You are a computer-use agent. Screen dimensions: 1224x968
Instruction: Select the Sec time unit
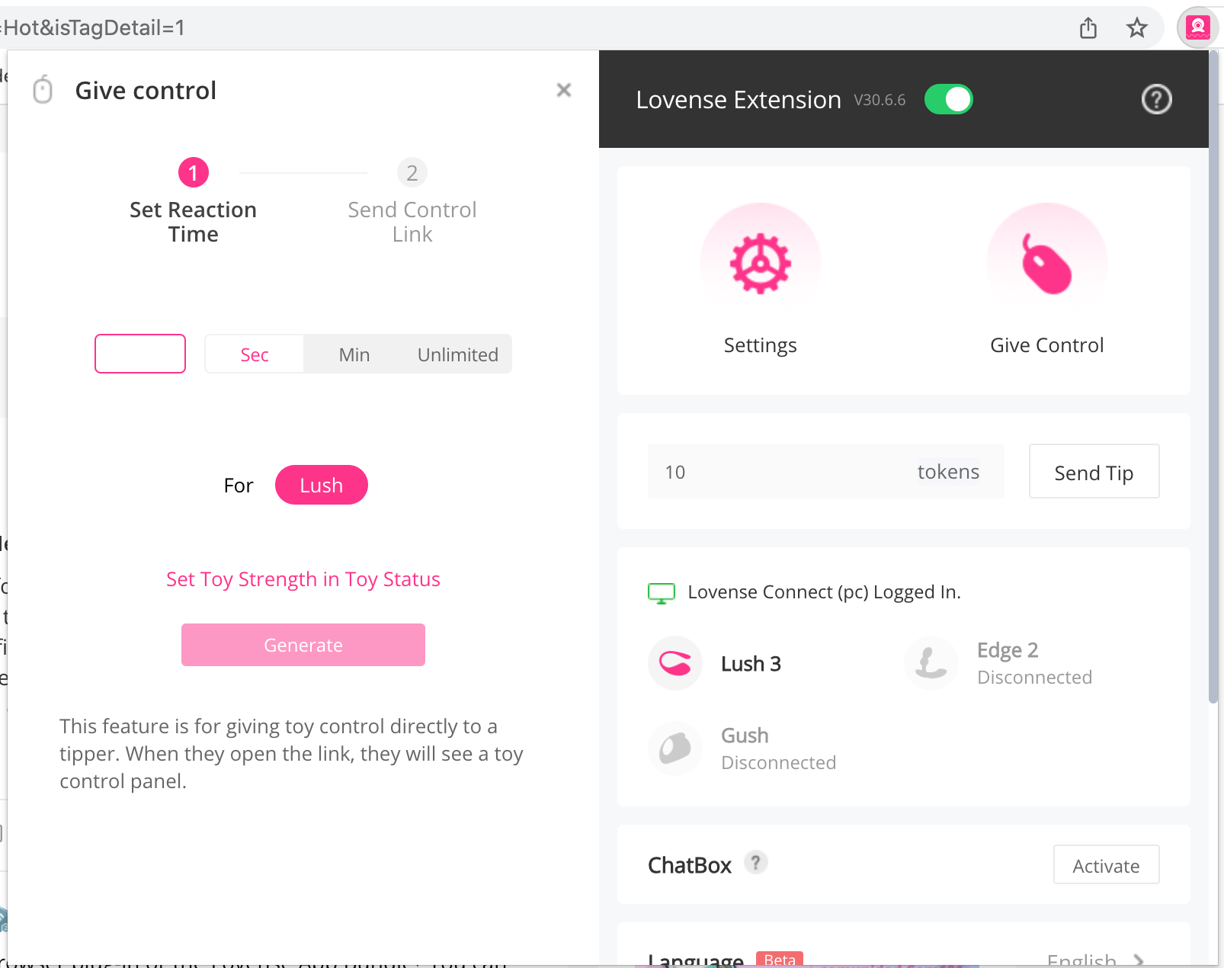pos(255,354)
